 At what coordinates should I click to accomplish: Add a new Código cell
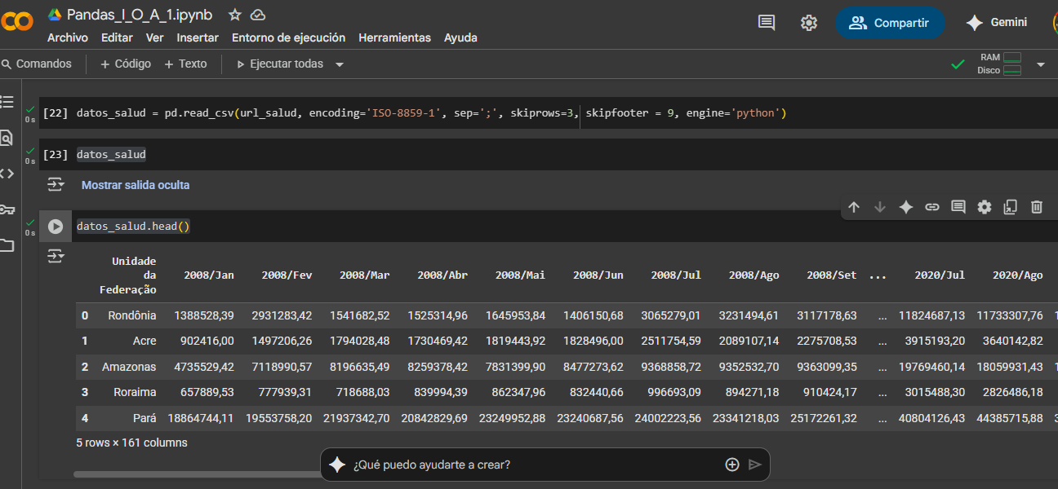[x=125, y=64]
